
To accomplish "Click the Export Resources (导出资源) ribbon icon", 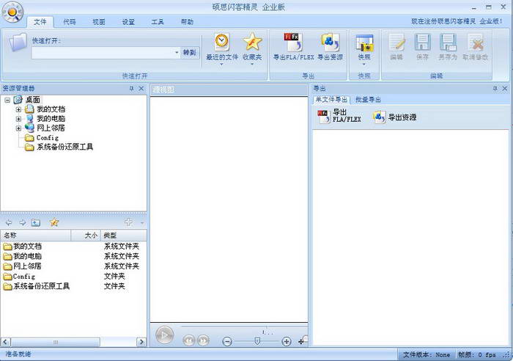I will click(x=330, y=42).
